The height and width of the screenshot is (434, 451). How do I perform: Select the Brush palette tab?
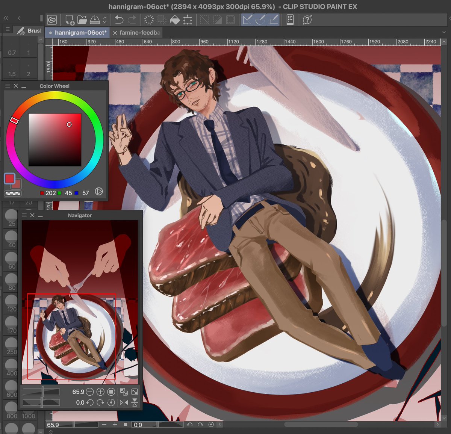pyautogui.click(x=29, y=31)
